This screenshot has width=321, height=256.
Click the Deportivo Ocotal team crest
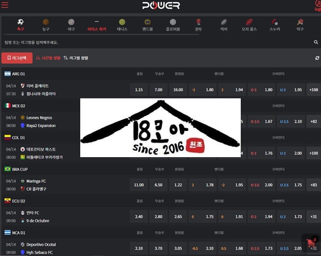[22, 244]
